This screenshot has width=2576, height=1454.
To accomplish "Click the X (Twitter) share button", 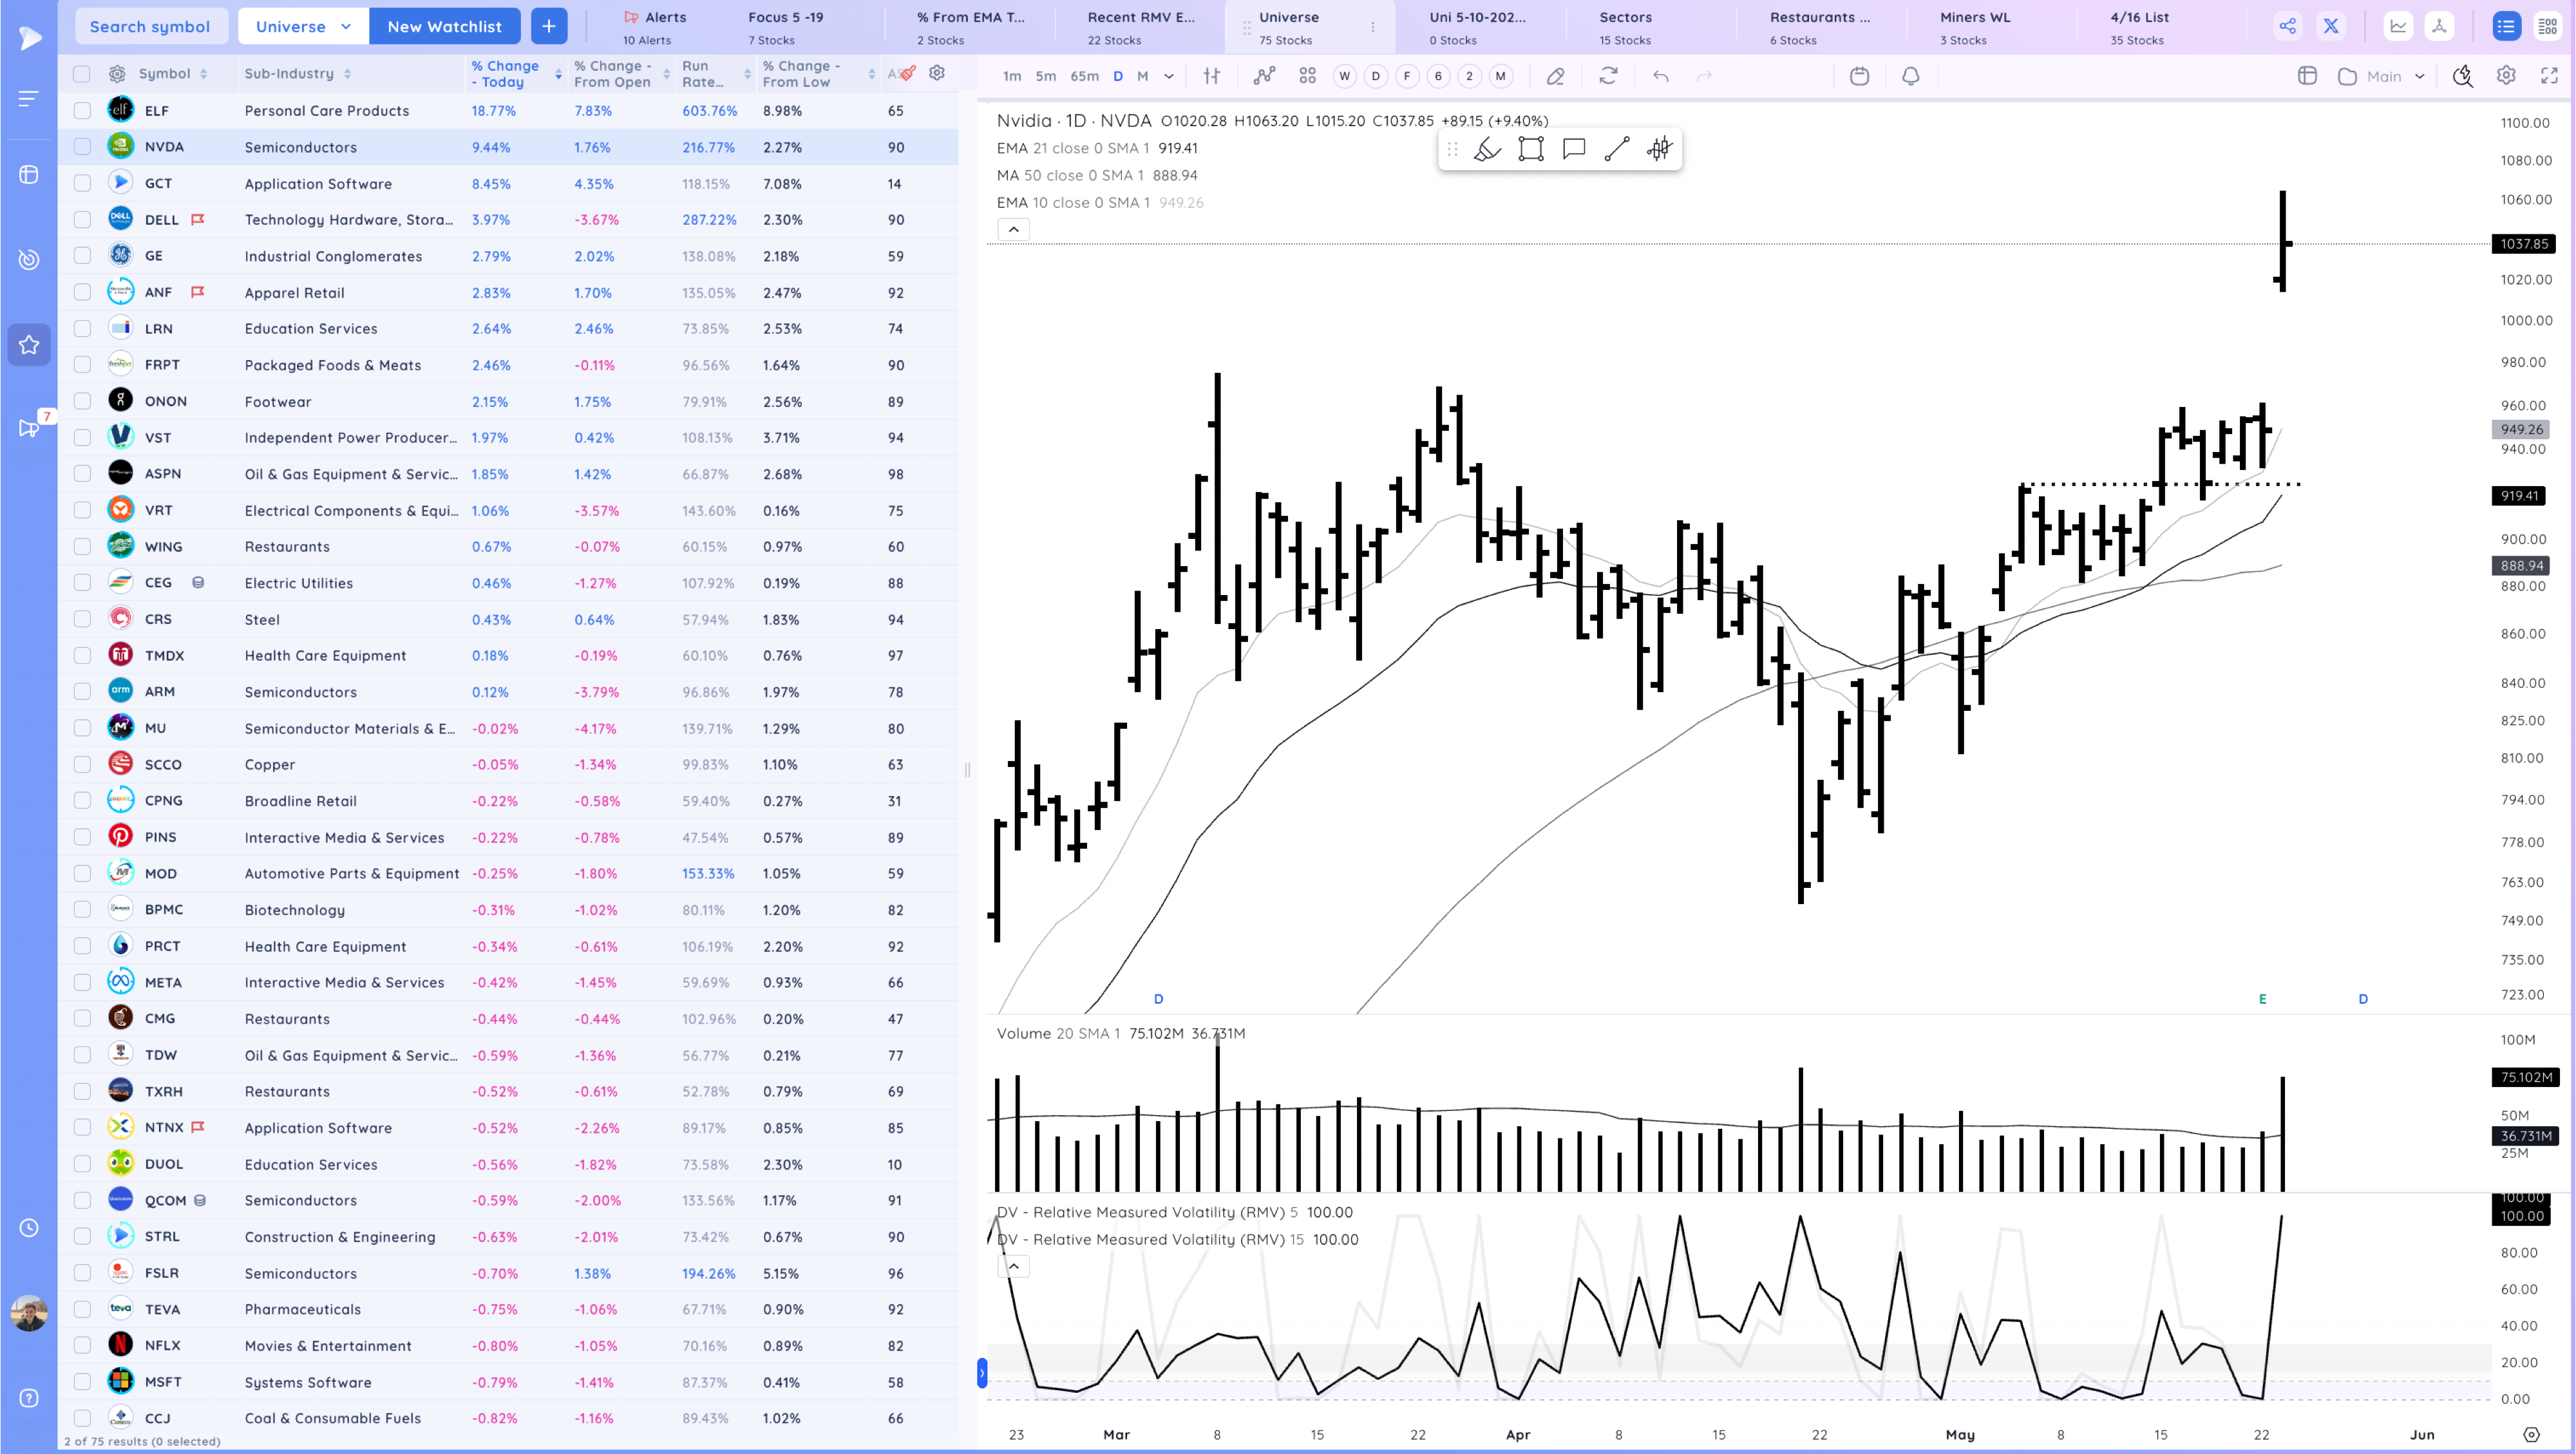I will pos(2331,27).
